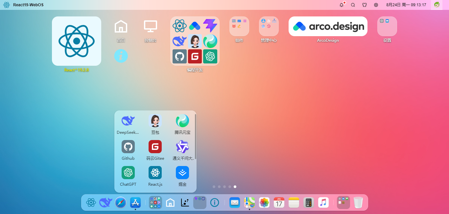Image resolution: width=449 pixels, height=214 pixels.
Task: Click the Arco logo in 编程开发 folder
Action: pyautogui.click(x=195, y=26)
